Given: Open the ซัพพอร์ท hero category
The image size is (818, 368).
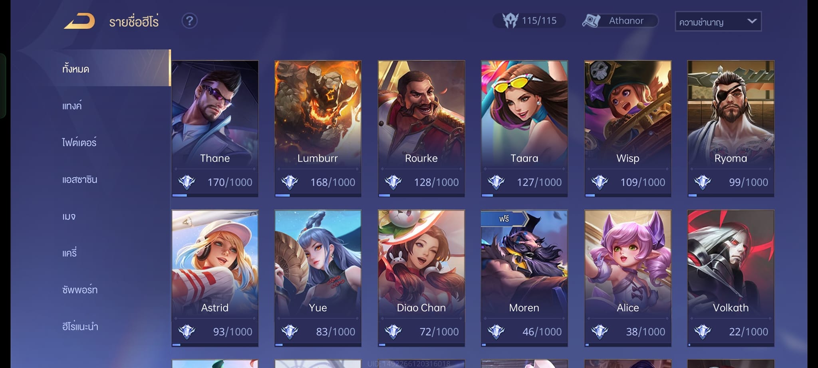Looking at the screenshot, I should (x=79, y=290).
